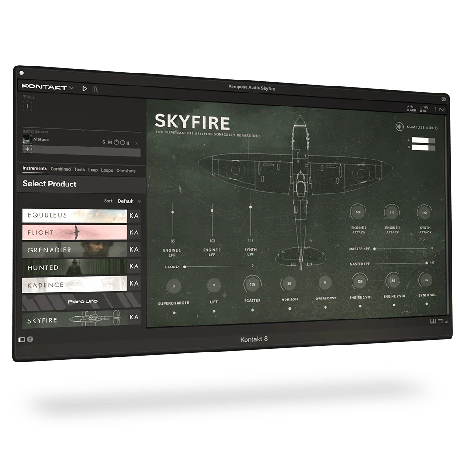This screenshot has width=465, height=465.
Task: Click the Native Instruments logo top right
Action: pyautogui.click(x=442, y=109)
